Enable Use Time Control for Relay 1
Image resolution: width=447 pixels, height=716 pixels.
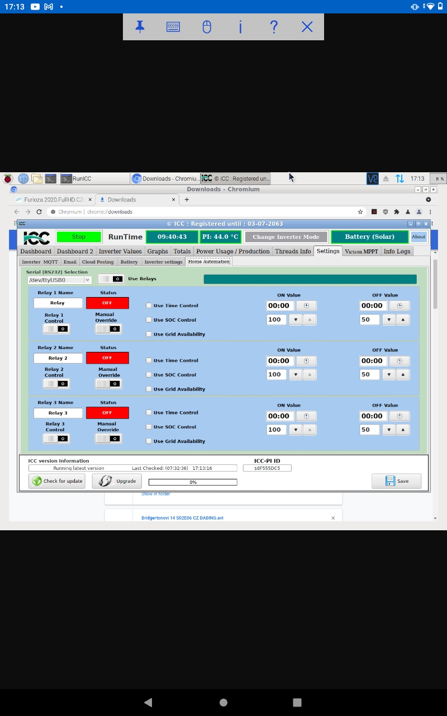[149, 305]
